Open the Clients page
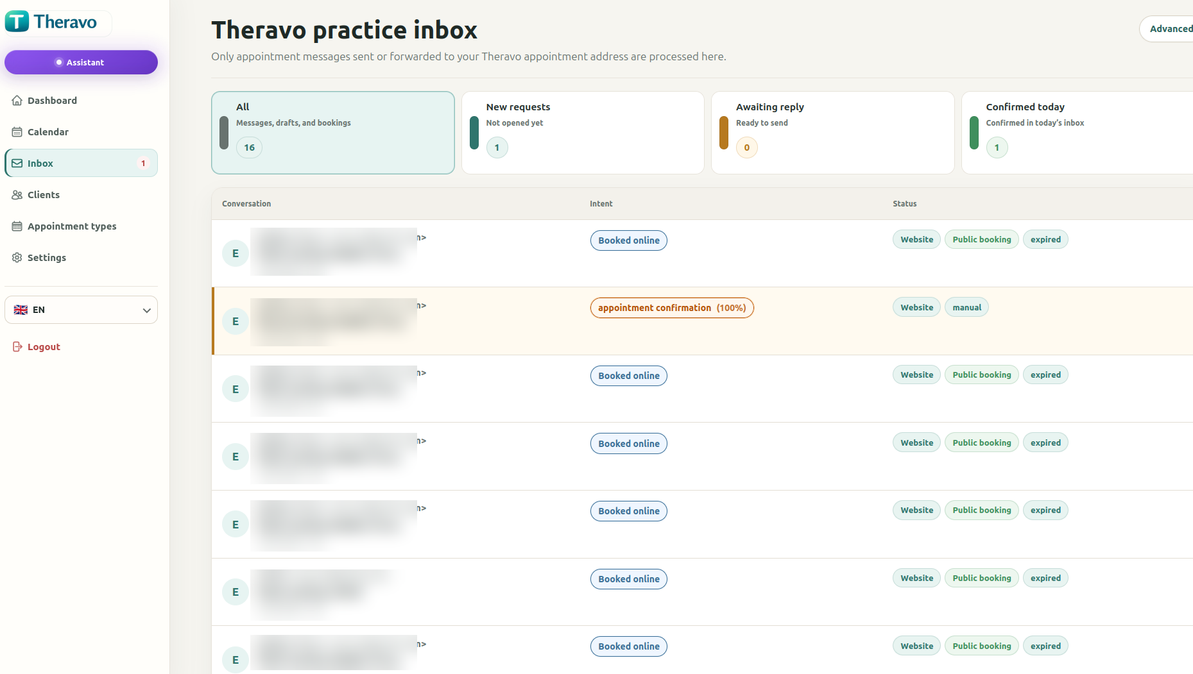This screenshot has height=674, width=1193. (x=81, y=195)
